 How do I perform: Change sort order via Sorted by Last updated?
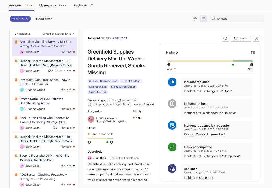pyautogui.click(x=58, y=34)
